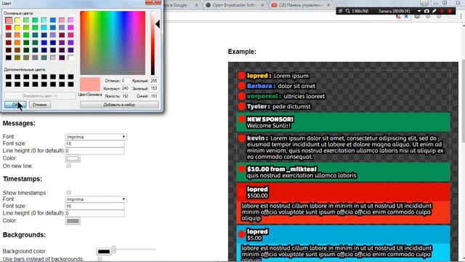
Task: Select the first custom color slot
Action: pos(9,76)
